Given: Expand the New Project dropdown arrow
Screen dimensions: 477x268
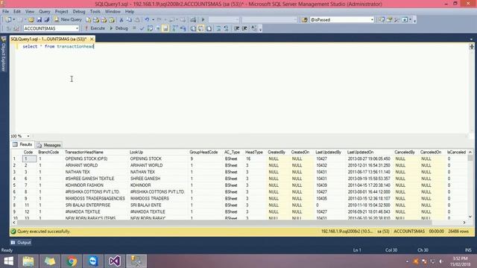Looking at the screenshot, I should coord(14,20).
